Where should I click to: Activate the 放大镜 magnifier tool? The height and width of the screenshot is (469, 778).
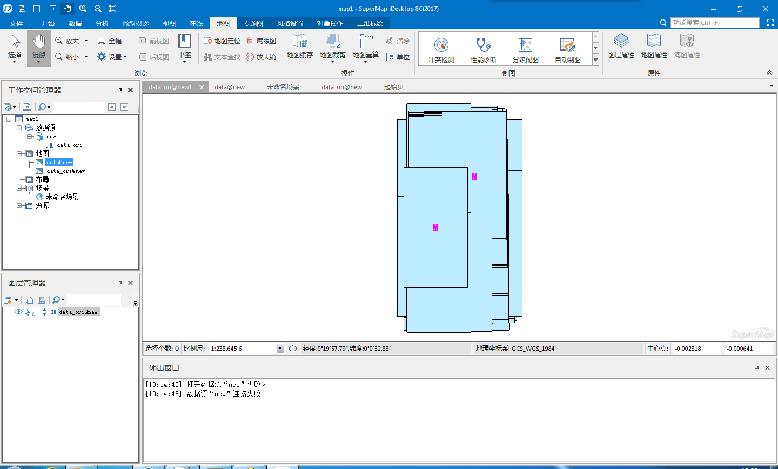click(261, 57)
